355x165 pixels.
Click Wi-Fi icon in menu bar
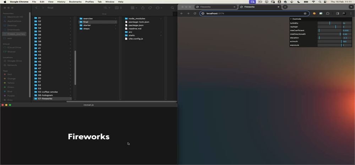point(313,1)
